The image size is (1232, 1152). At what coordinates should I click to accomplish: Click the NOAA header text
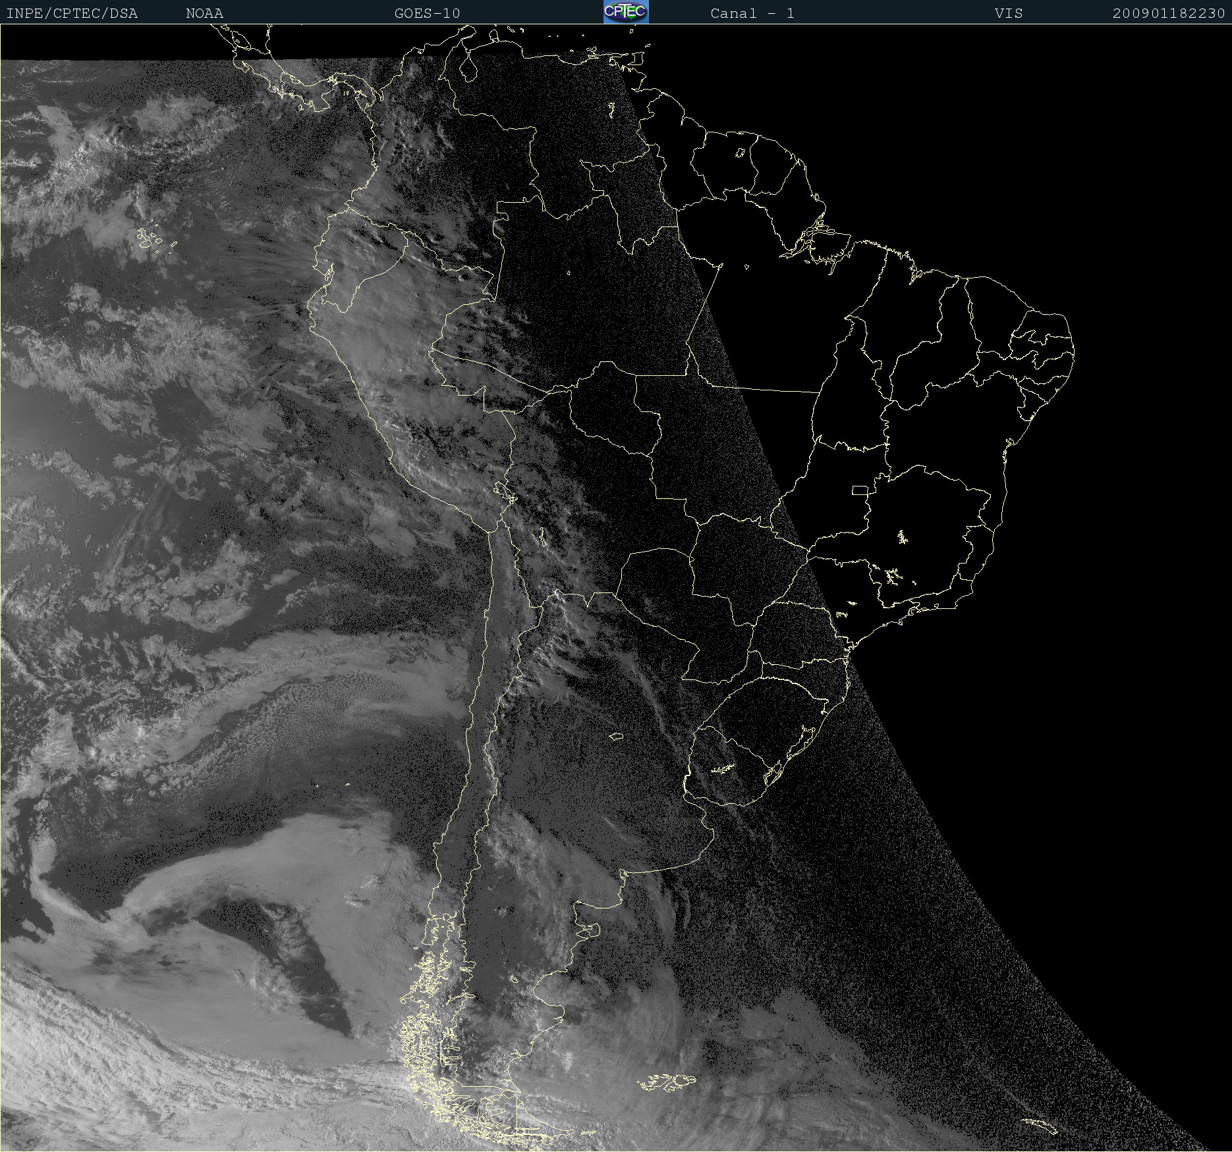pyautogui.click(x=205, y=13)
